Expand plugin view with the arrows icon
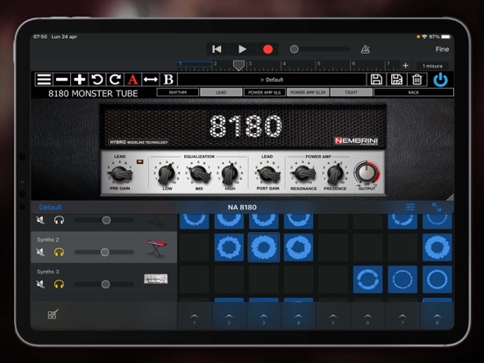 point(437,207)
